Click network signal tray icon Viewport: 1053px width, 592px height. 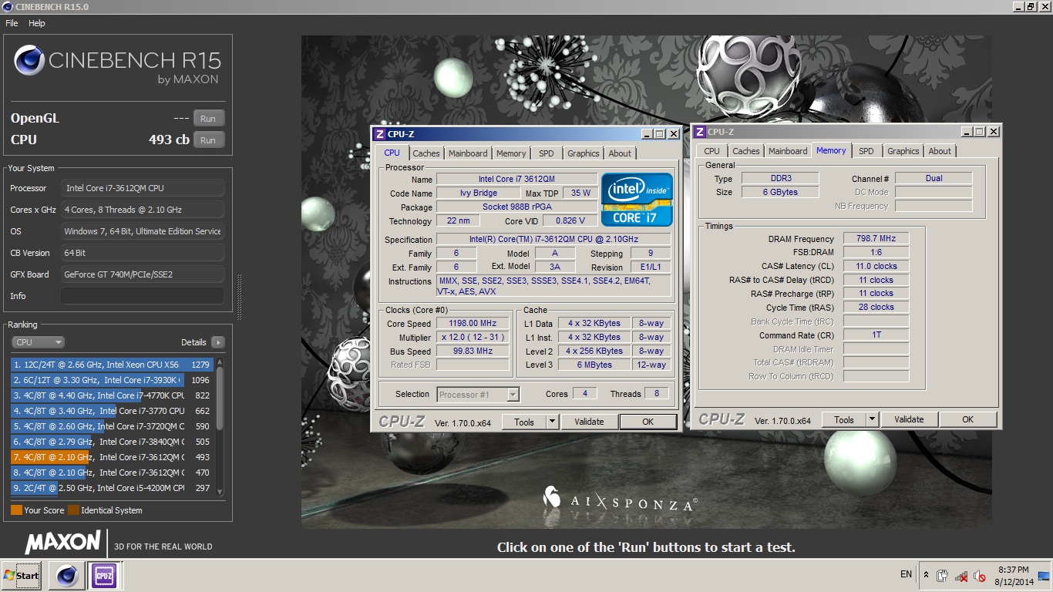pyautogui.click(x=961, y=576)
